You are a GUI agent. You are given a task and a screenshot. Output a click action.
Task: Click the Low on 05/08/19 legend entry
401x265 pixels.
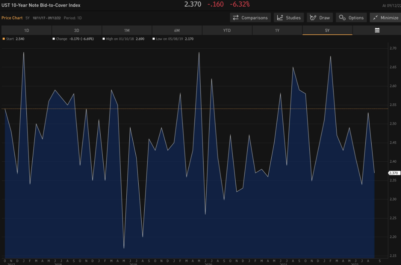173,39
